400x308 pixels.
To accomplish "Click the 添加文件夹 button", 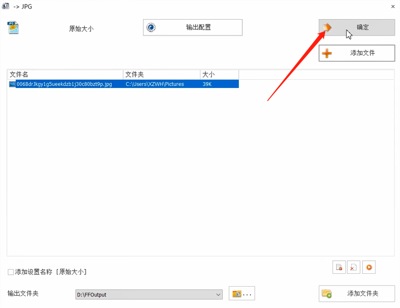I will [357, 293].
